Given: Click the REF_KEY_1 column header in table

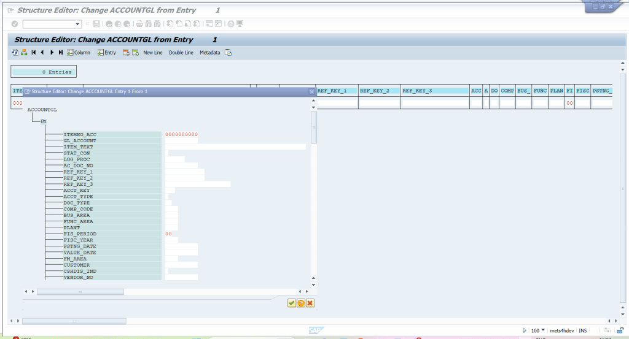Looking at the screenshot, I should [x=337, y=91].
